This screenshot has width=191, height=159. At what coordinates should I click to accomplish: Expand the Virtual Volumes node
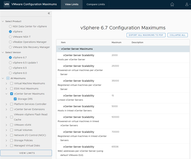(x=6, y=130)
